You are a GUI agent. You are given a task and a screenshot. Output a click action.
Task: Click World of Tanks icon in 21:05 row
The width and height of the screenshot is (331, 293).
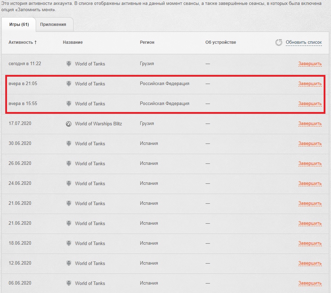(x=69, y=84)
